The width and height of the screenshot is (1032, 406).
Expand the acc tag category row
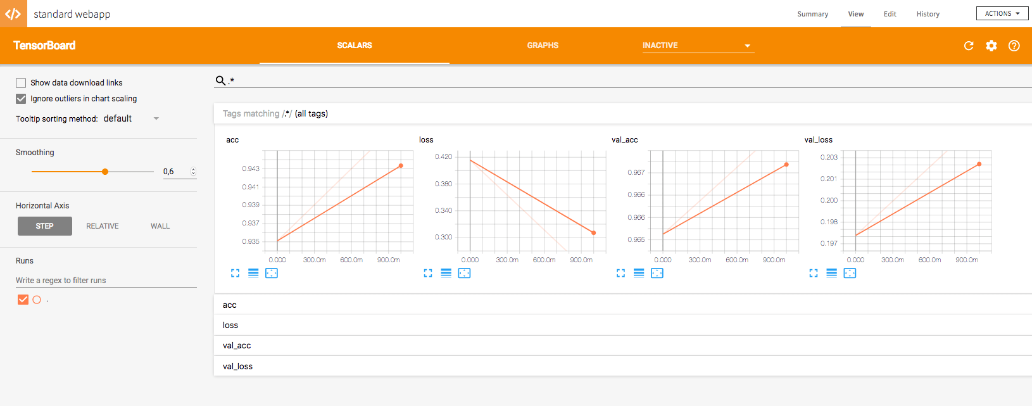tap(623, 305)
